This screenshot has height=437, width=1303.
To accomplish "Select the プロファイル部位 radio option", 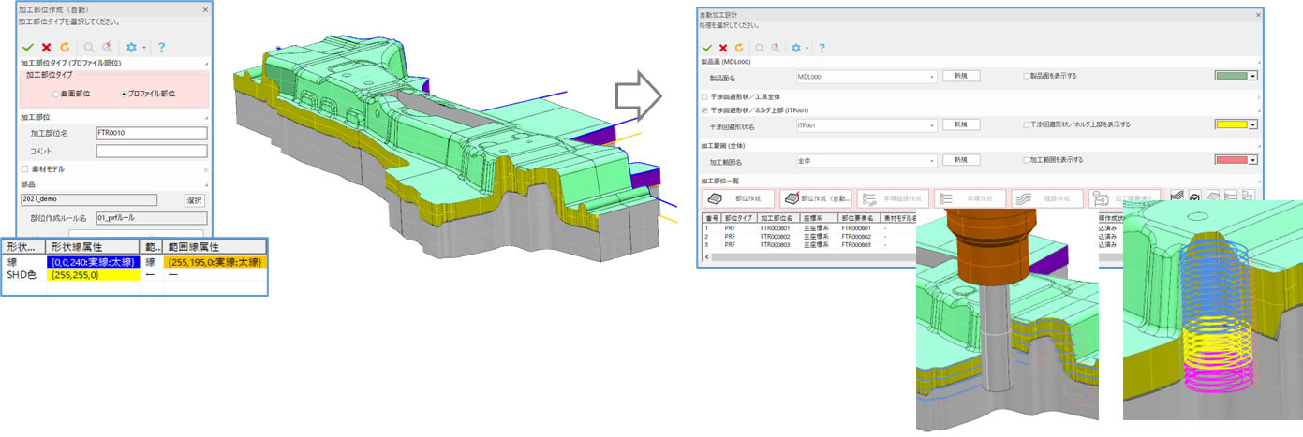I will click(126, 95).
